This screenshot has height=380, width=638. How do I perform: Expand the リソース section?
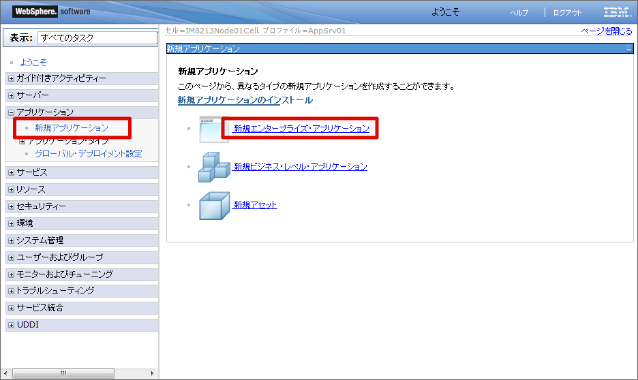click(12, 190)
